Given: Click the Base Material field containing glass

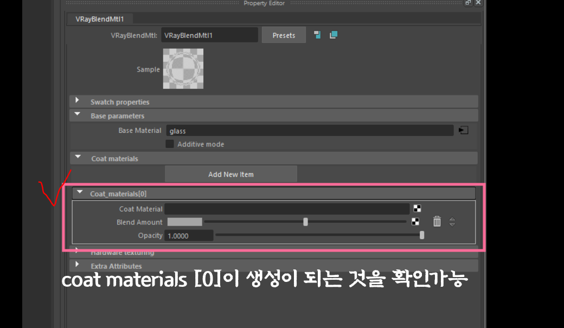Looking at the screenshot, I should click(x=310, y=131).
